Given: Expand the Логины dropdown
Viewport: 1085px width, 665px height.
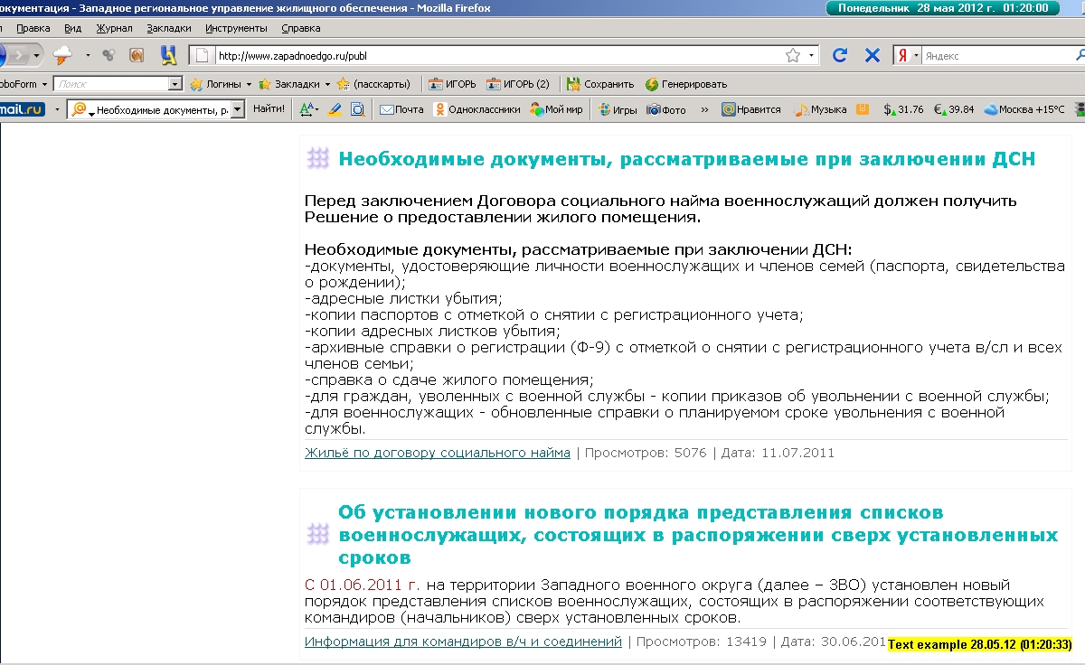Looking at the screenshot, I should [222, 84].
